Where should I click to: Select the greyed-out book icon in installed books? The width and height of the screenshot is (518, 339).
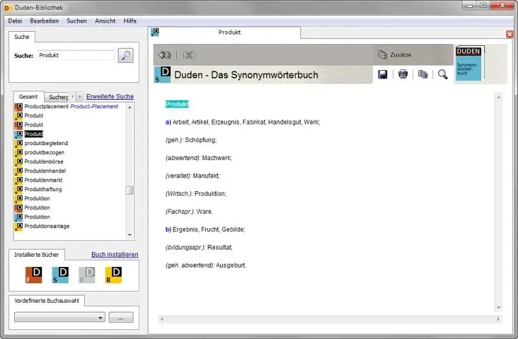(87, 275)
